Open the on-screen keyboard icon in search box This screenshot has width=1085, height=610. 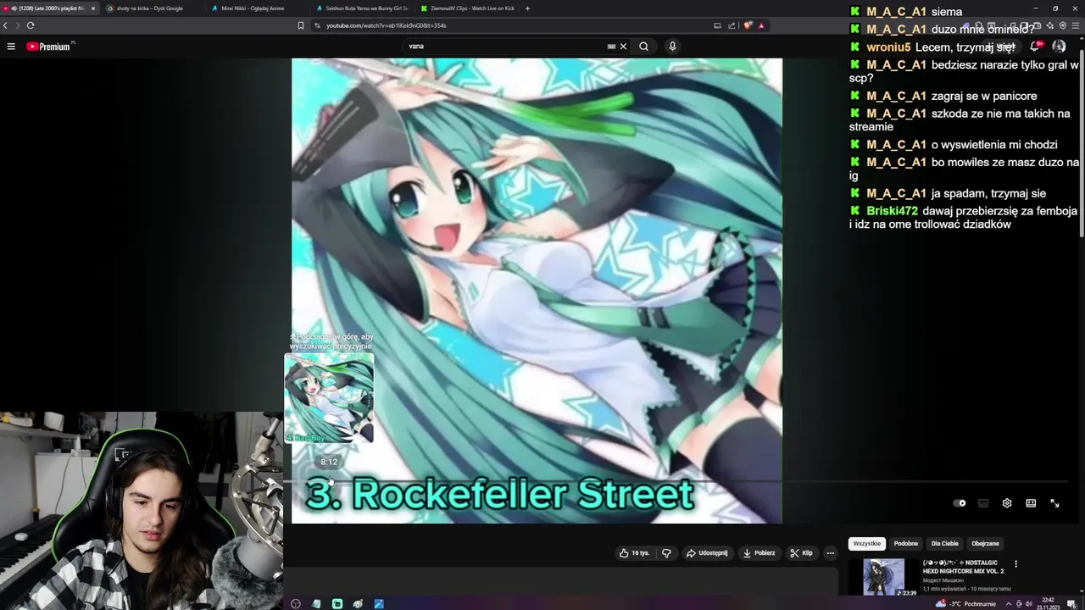611,47
